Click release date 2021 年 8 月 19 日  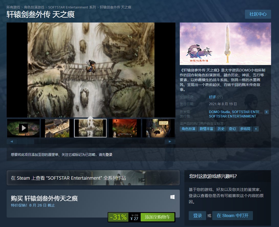click(x=223, y=104)
